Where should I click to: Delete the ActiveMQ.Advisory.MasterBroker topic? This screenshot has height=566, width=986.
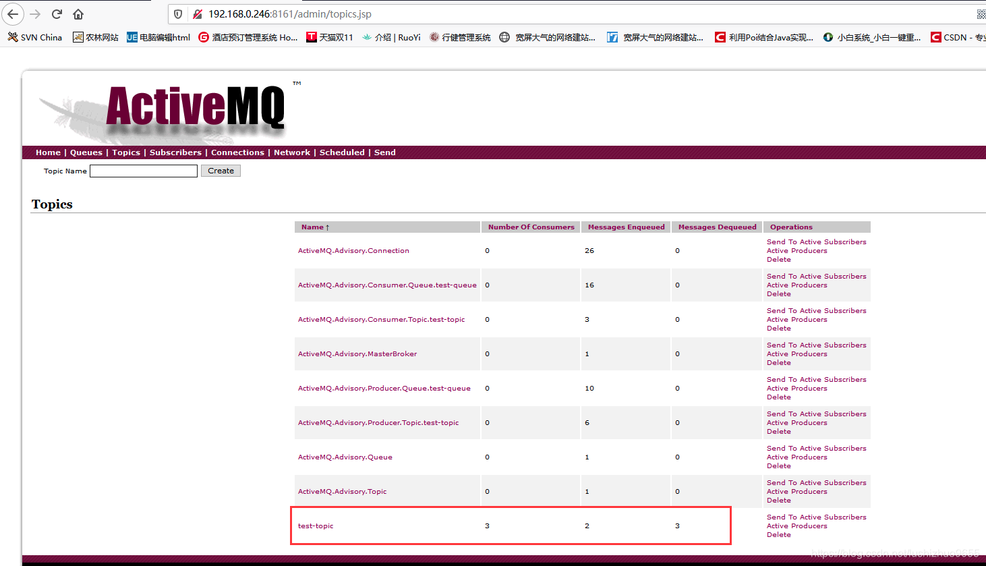point(778,363)
